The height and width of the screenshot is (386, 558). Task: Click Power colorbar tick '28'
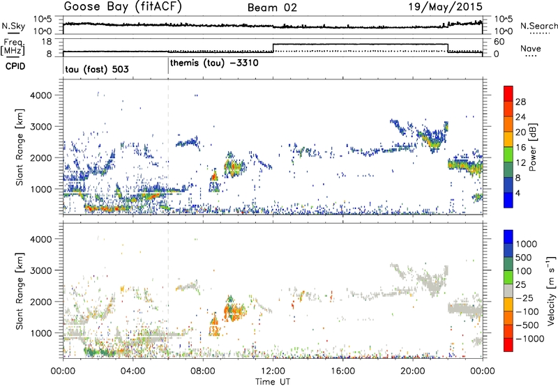tap(520, 102)
